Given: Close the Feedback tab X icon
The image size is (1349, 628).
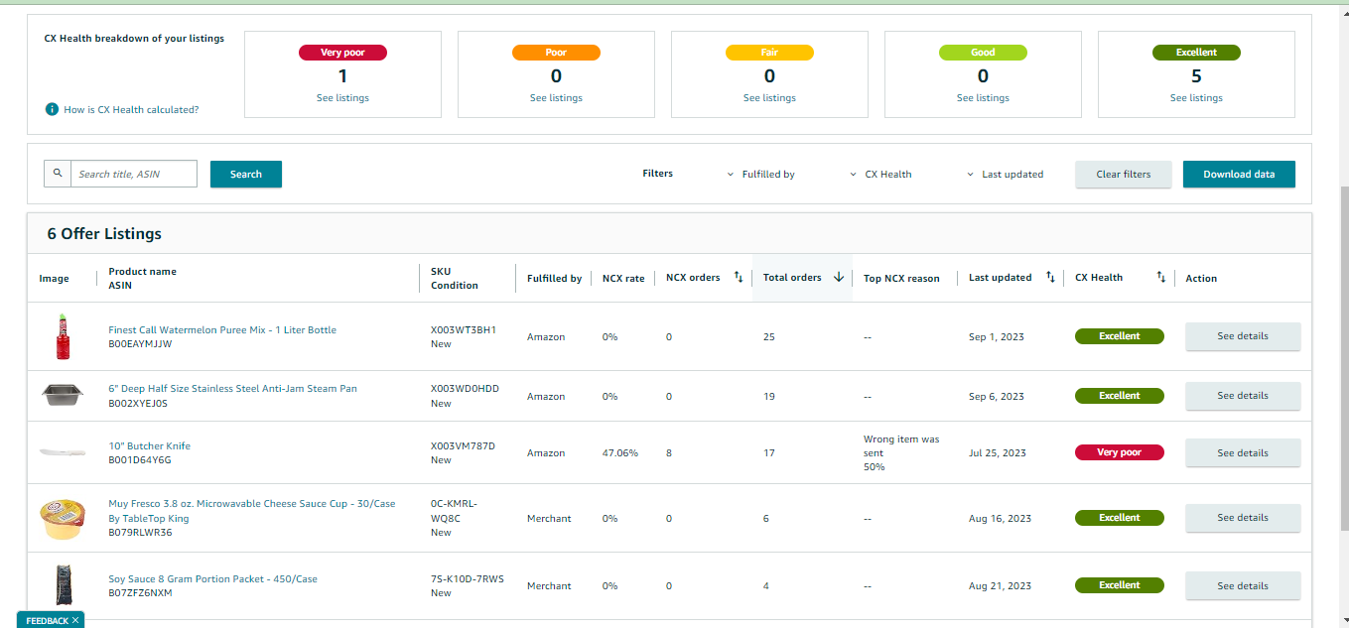Looking at the screenshot, I should point(75,620).
